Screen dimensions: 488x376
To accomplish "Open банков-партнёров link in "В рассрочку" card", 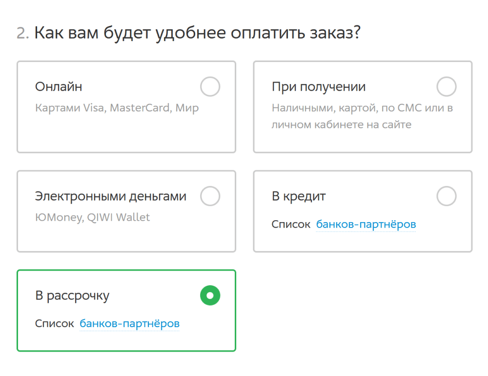I will pos(129,324).
